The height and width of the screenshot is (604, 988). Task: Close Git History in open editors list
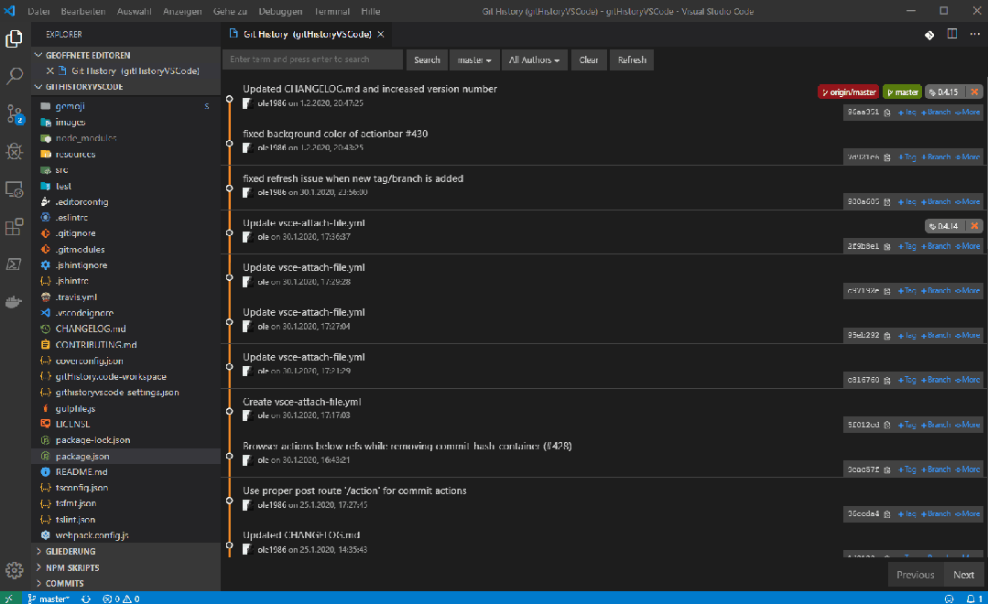49,70
